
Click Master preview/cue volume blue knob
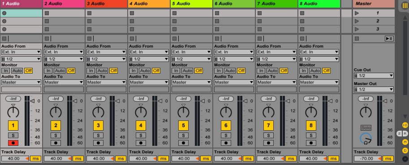[366, 139]
